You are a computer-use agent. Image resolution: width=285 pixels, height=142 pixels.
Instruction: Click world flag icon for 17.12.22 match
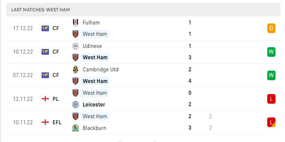[45, 28]
